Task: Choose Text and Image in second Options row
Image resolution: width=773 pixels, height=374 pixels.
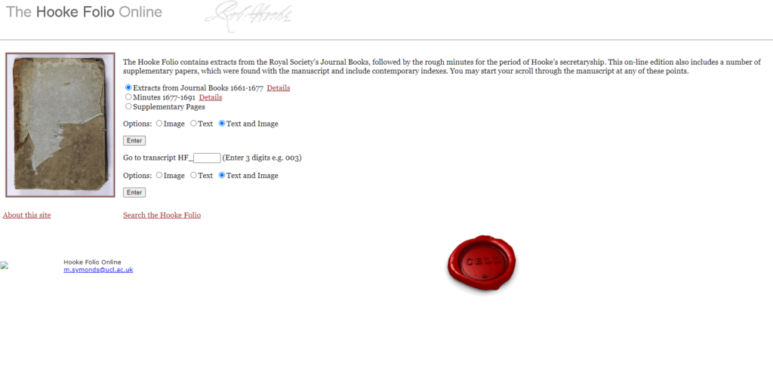Action: 222,175
